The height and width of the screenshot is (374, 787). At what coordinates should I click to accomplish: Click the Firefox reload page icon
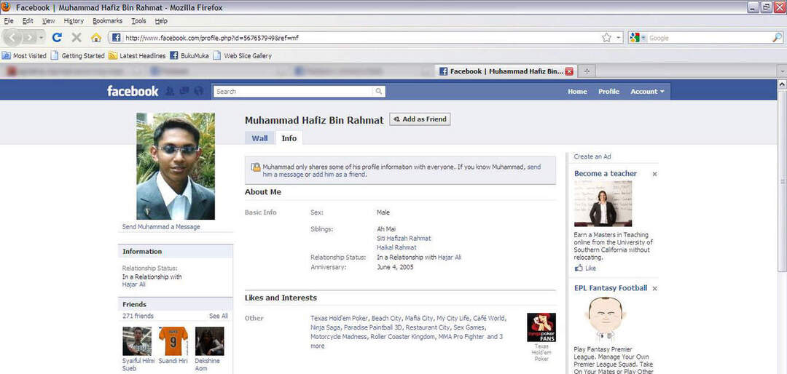pos(57,38)
